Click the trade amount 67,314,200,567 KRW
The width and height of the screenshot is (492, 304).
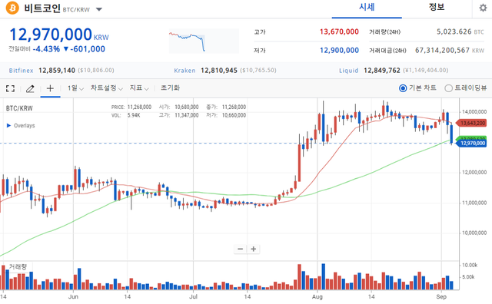pyautogui.click(x=449, y=50)
